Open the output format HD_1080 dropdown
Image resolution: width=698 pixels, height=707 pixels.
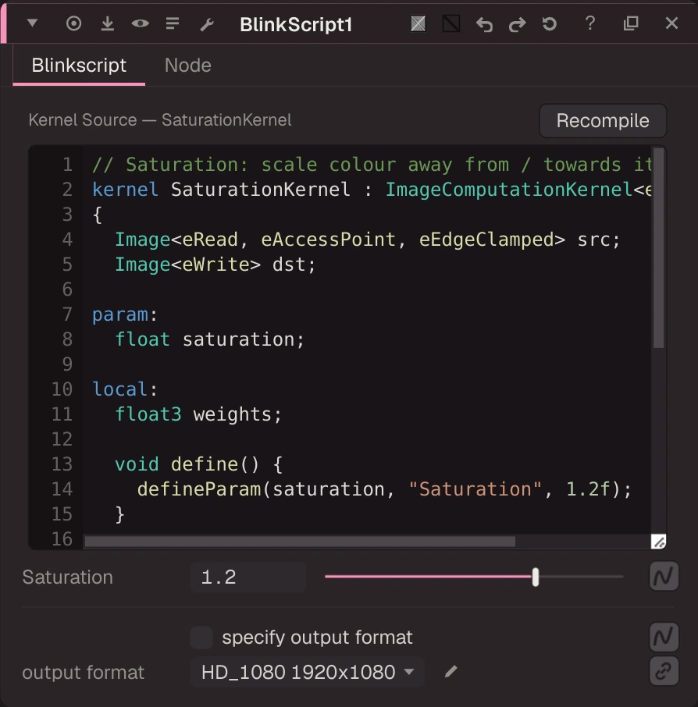coord(308,673)
